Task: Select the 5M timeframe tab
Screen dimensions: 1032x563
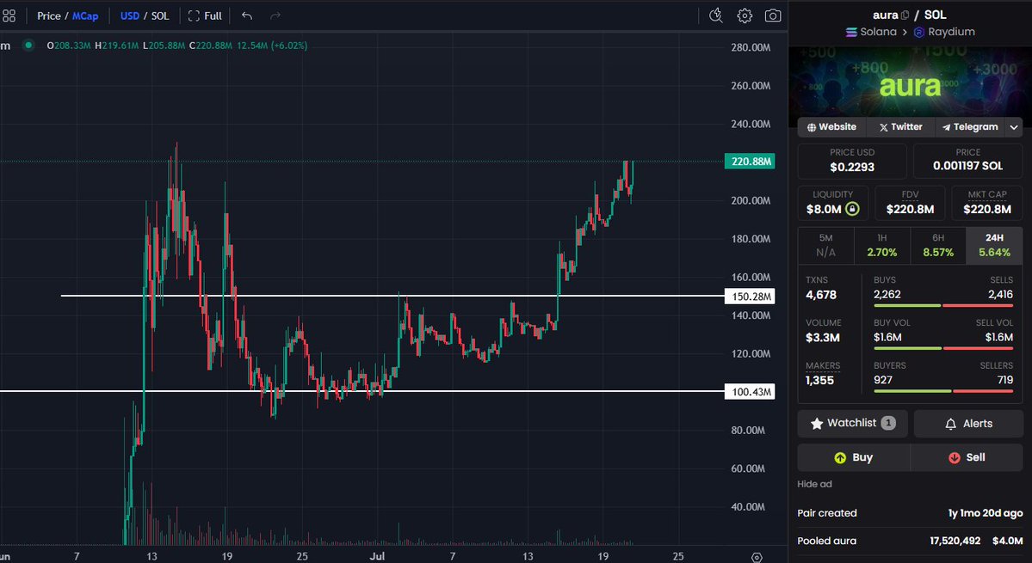Action: click(x=825, y=246)
